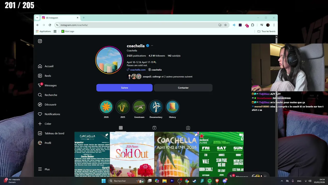Select the tagged posts tab icon
Screen dimensions: 328x185
pos(188,128)
